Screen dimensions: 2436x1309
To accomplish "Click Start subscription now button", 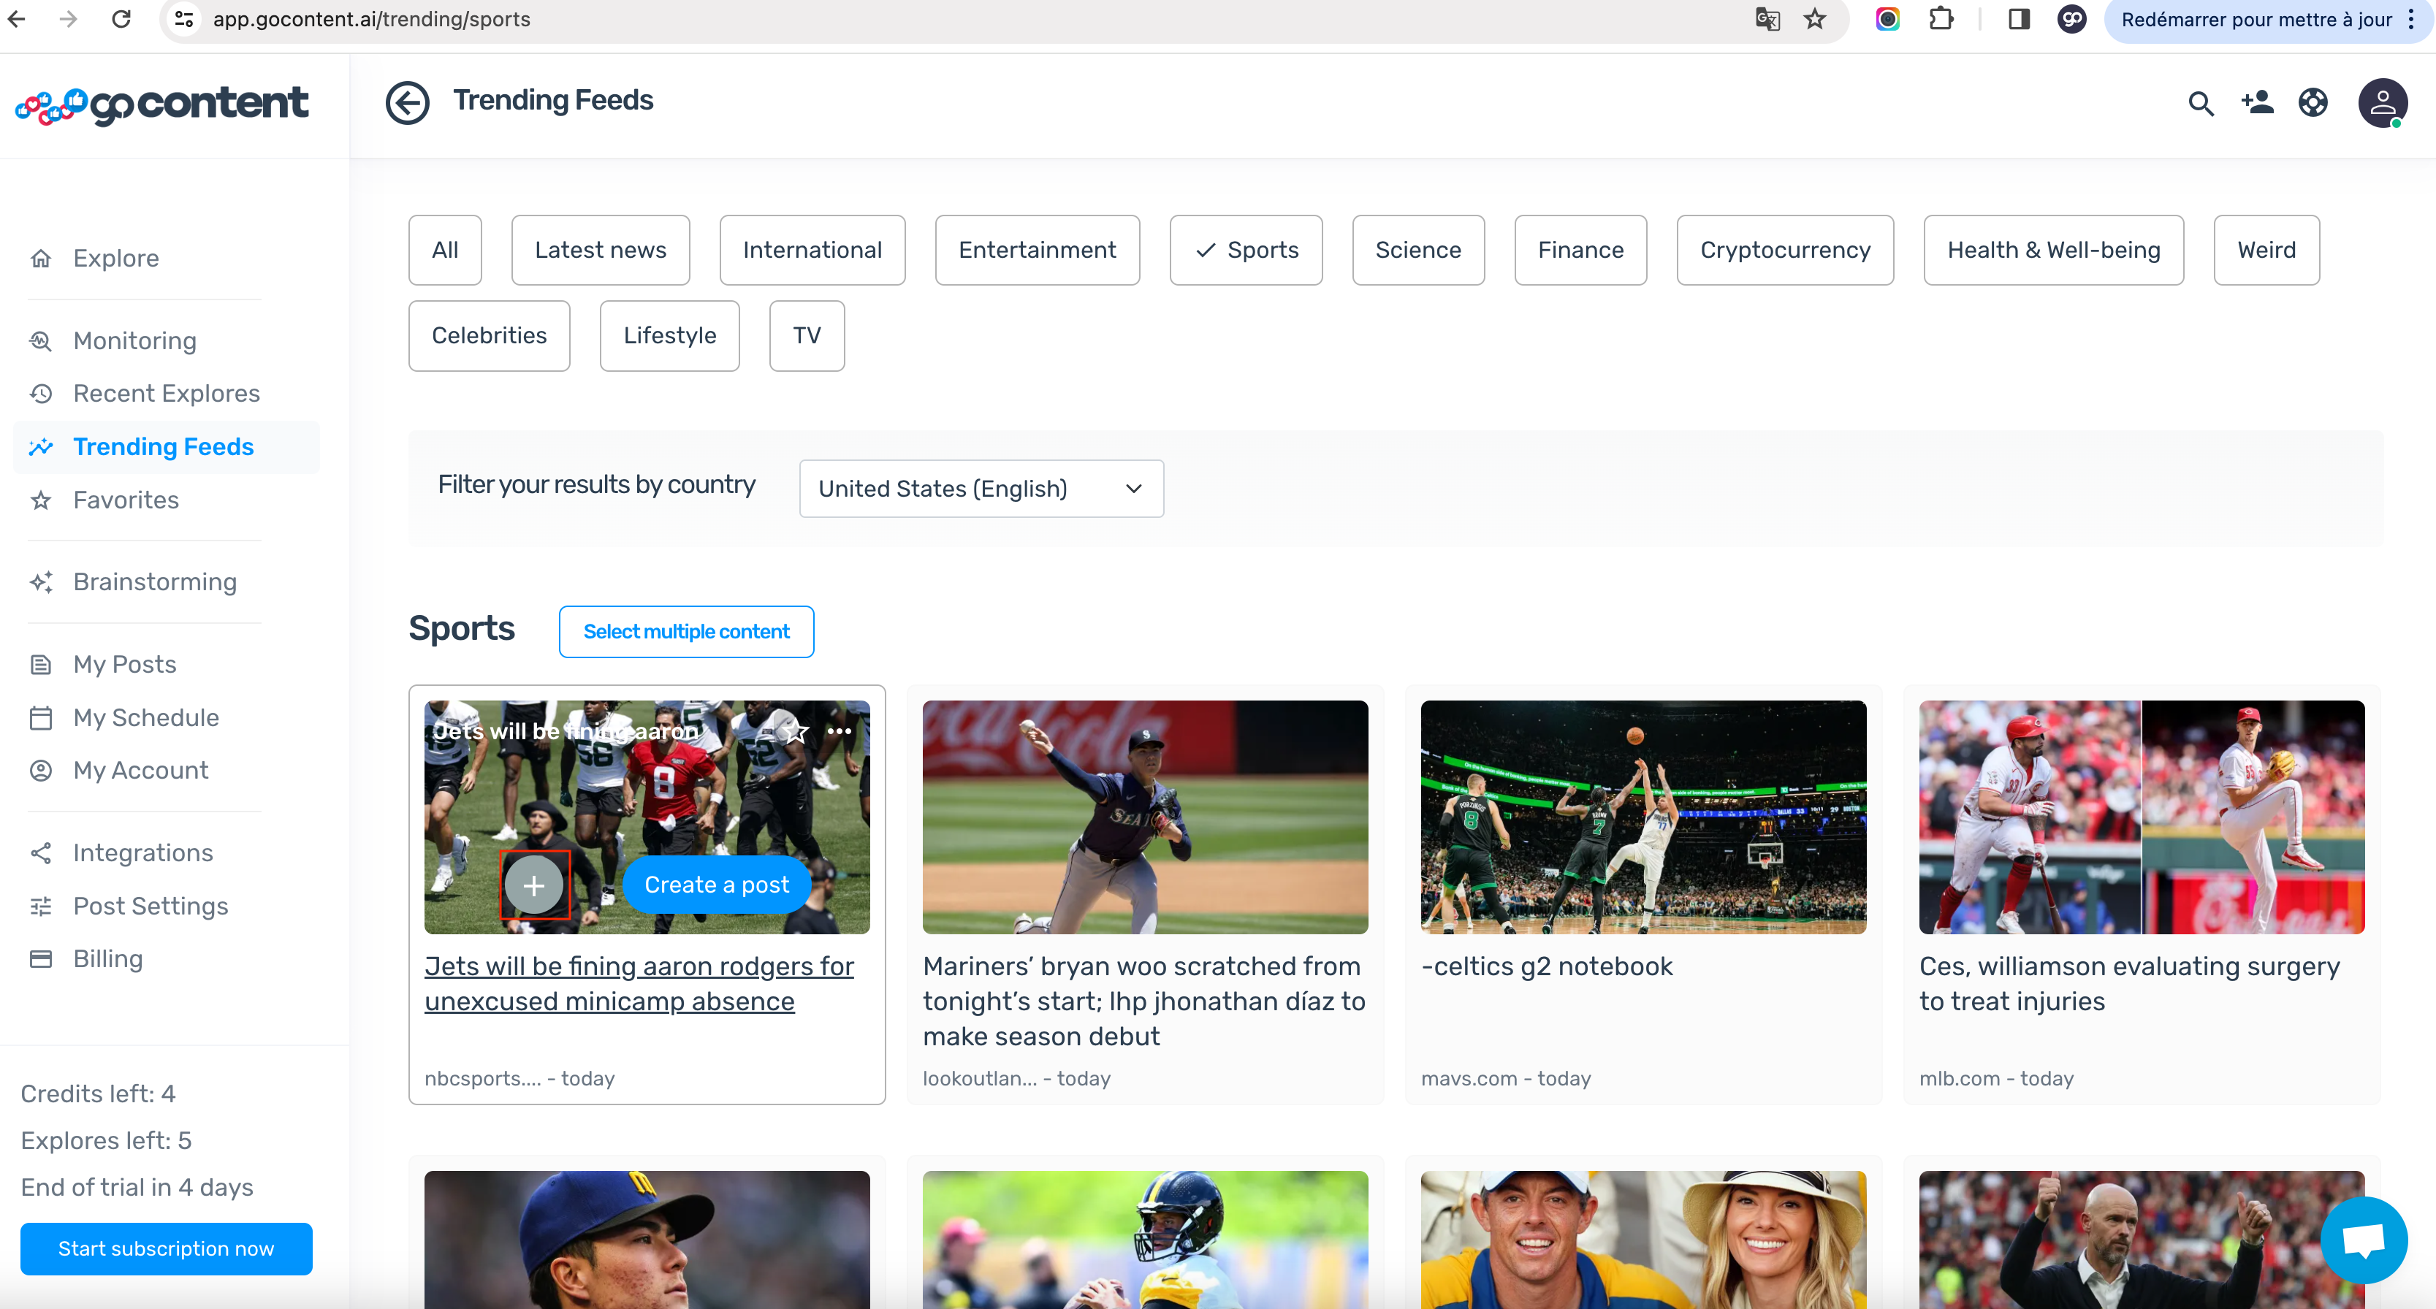I will pyautogui.click(x=165, y=1248).
